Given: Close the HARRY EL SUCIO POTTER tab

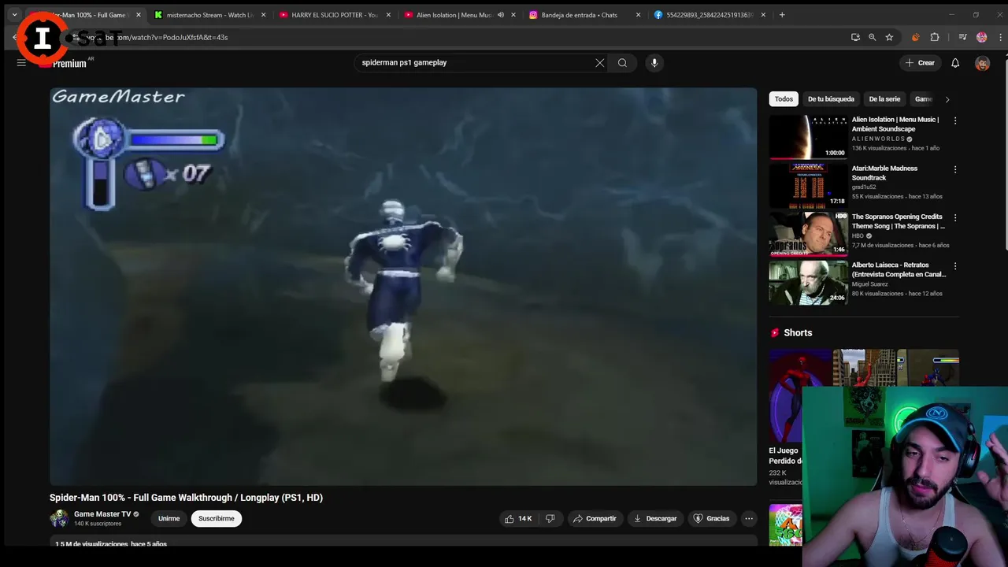Looking at the screenshot, I should (388, 15).
